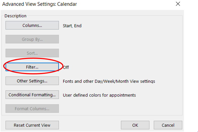Click the 'Start, End' columns summary text
This screenshot has width=198, height=132.
click(x=72, y=26)
